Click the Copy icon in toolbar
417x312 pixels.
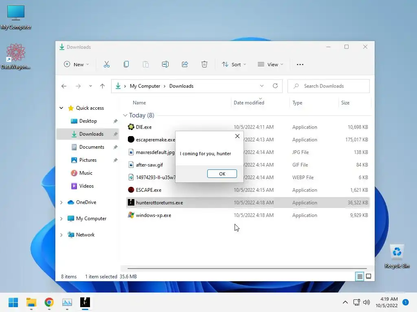coord(126,64)
